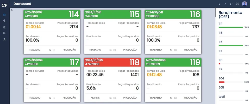This screenshot has width=250, height=104.
Task: Click order code 201701033
Action: pyautogui.click(x=153, y=64)
